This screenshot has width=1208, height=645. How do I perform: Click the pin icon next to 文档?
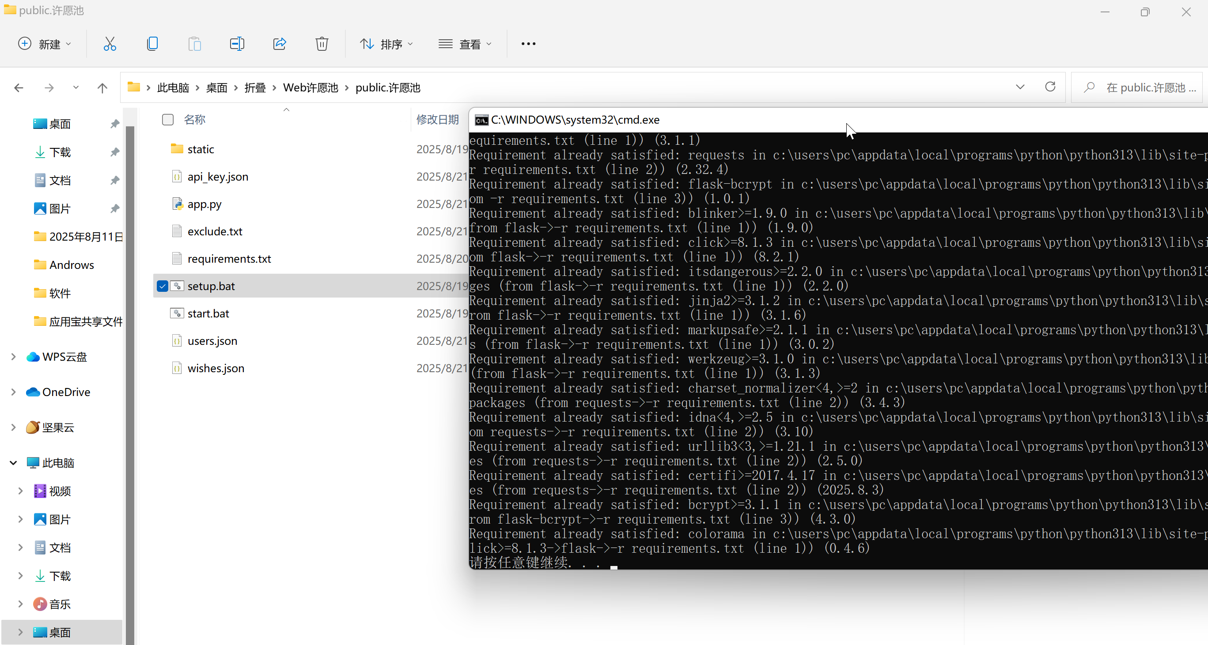tap(114, 181)
